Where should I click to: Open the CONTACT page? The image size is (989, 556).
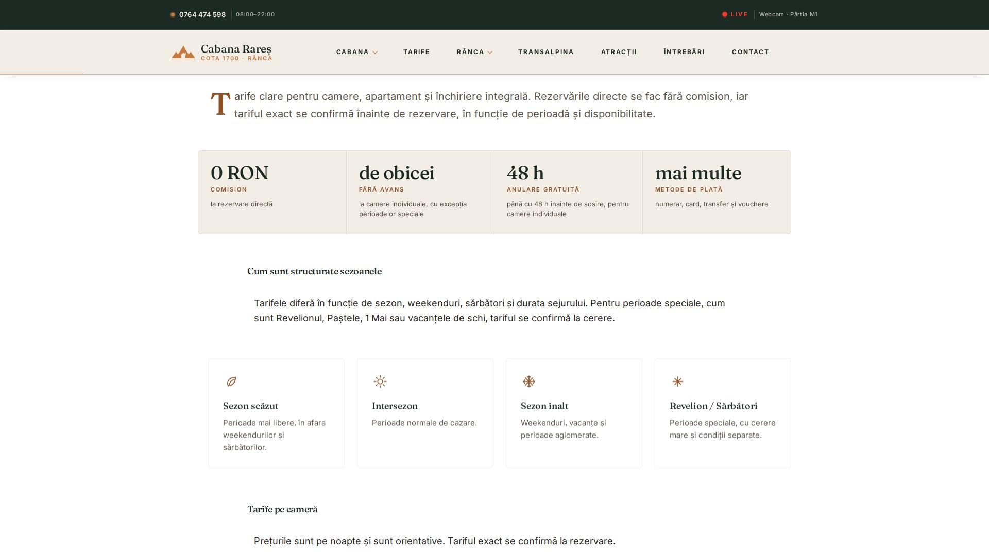[750, 52]
